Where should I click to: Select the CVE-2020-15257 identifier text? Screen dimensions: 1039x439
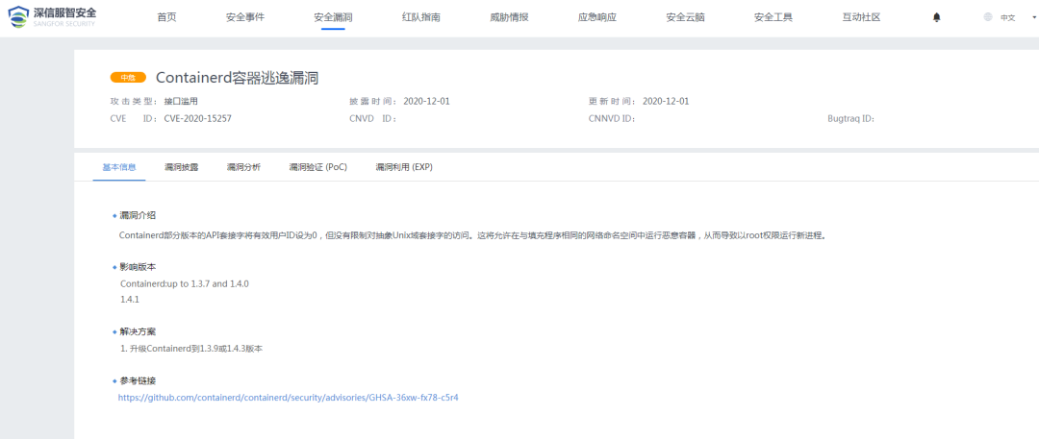(197, 119)
